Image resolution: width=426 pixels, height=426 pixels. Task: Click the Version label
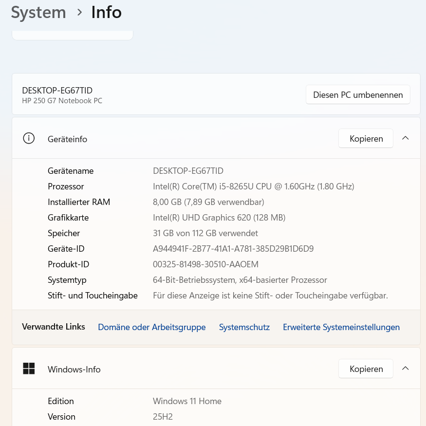point(62,417)
